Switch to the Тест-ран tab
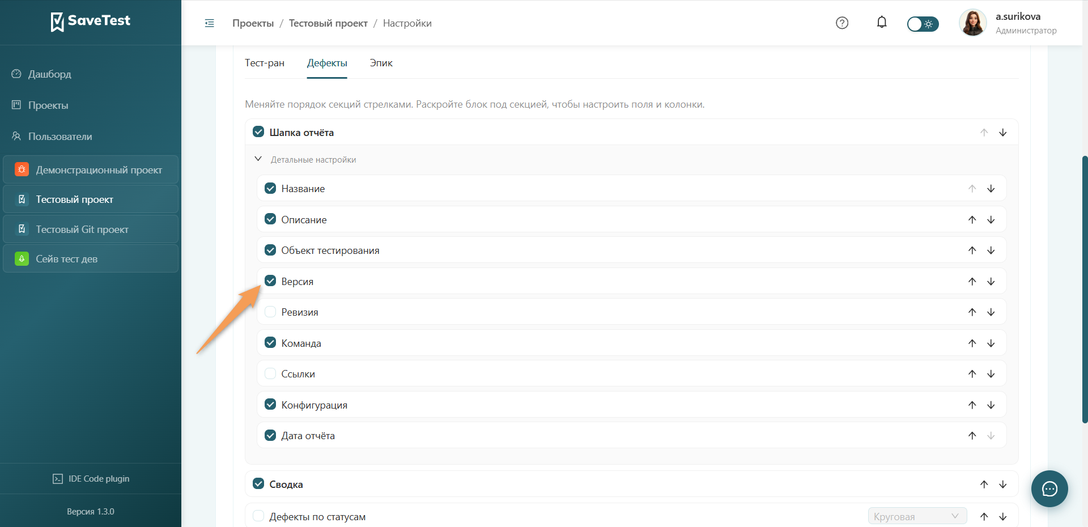 tap(265, 63)
